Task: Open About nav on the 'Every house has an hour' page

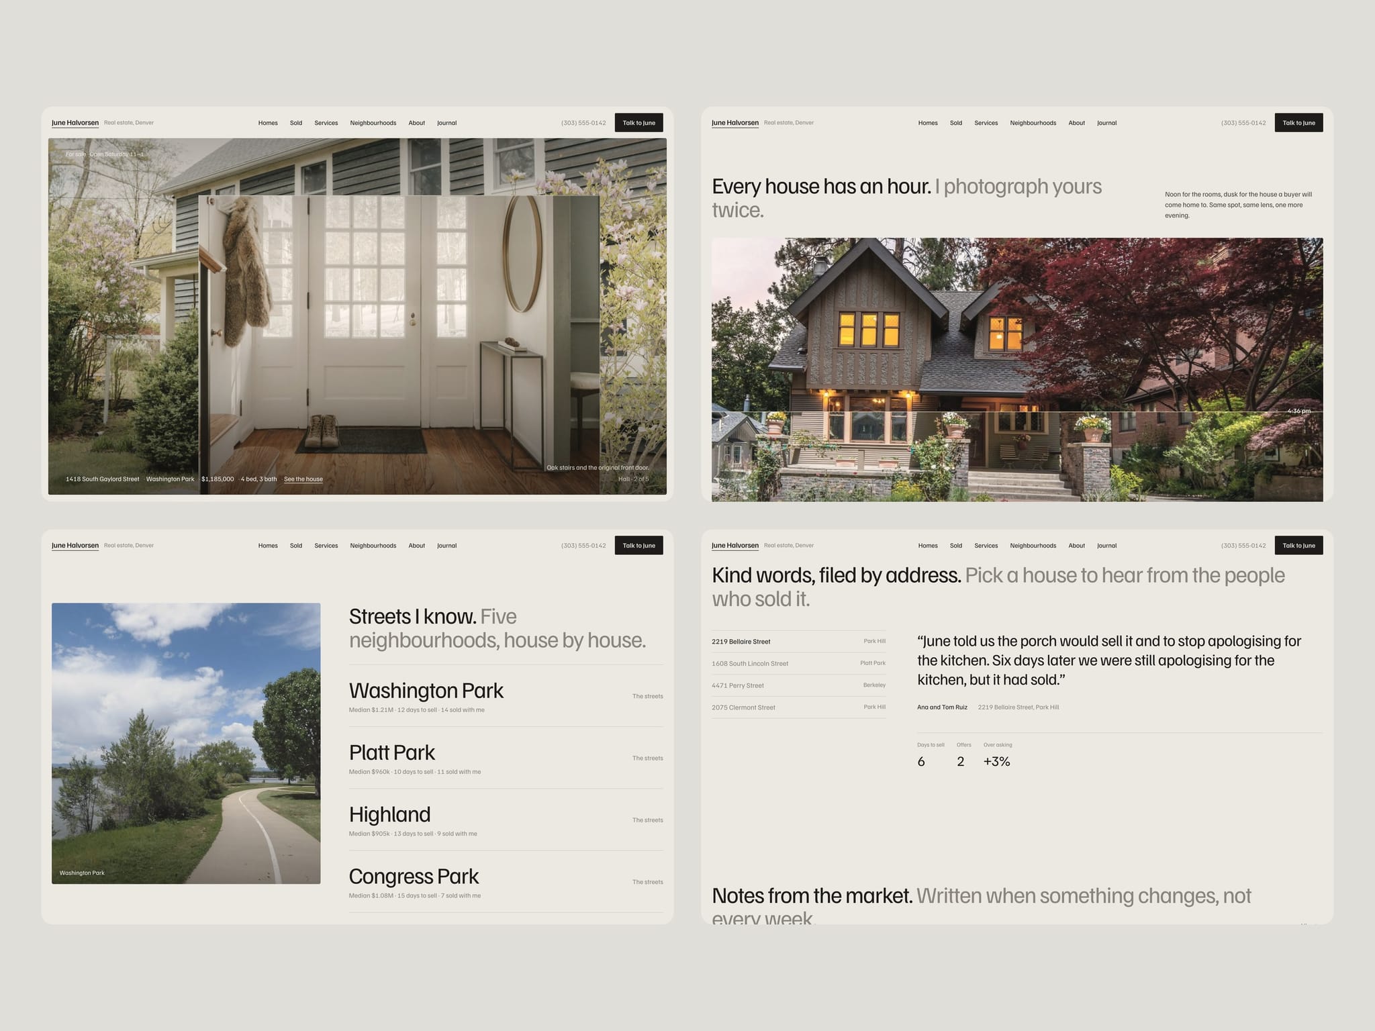Action: pos(1077,123)
